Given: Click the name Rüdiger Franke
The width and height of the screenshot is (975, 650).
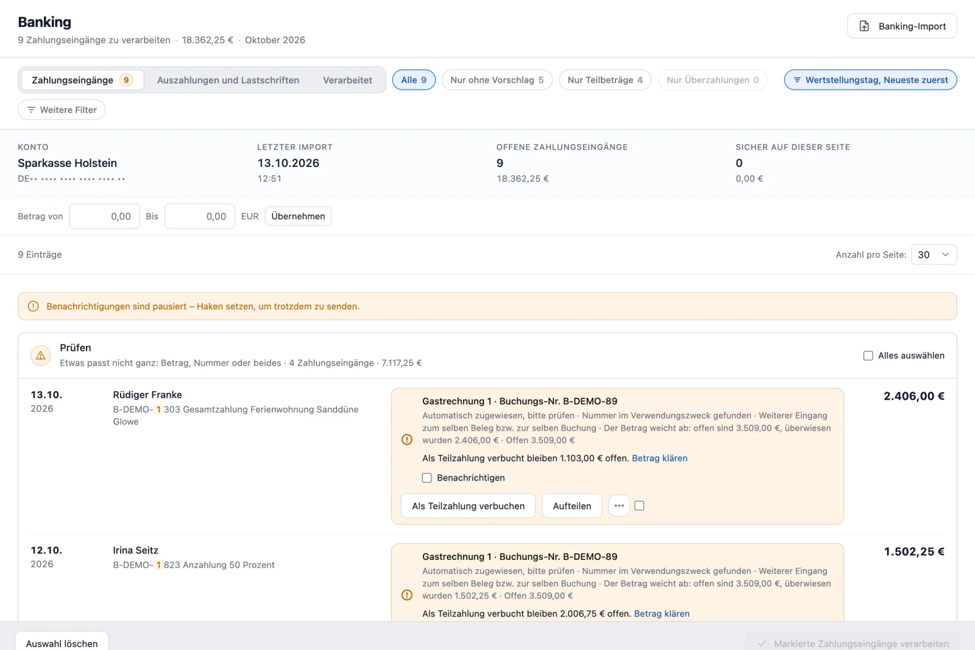Looking at the screenshot, I should tap(147, 395).
